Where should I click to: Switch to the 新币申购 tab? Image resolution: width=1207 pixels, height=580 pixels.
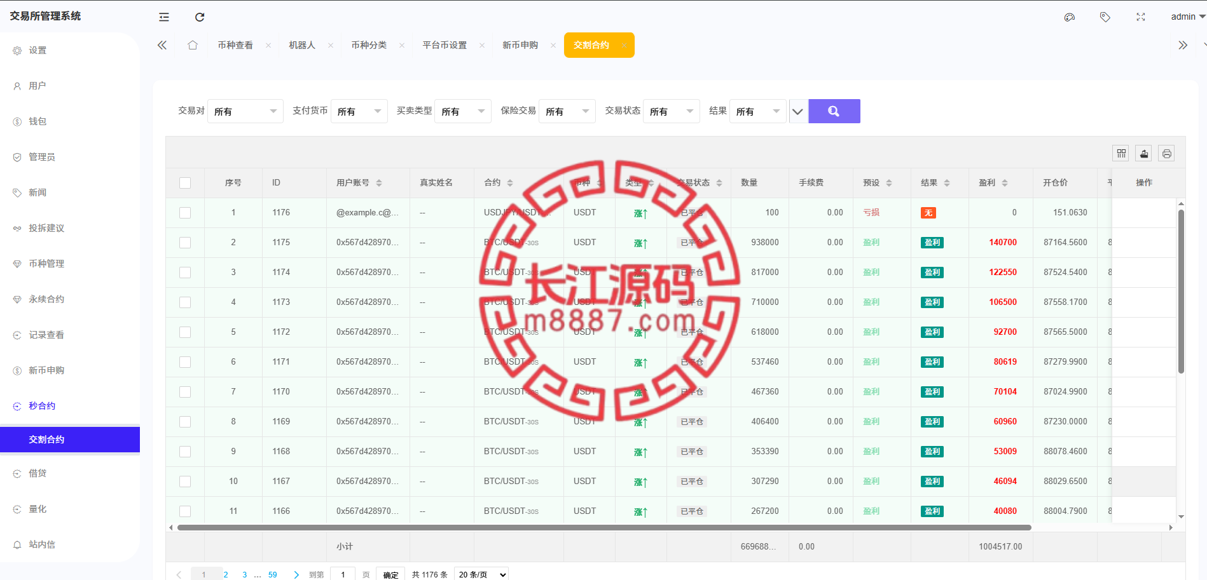(x=520, y=45)
